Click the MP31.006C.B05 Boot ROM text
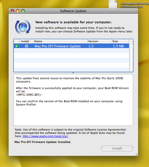This screenshot has width=149, height=167. tap(29, 95)
